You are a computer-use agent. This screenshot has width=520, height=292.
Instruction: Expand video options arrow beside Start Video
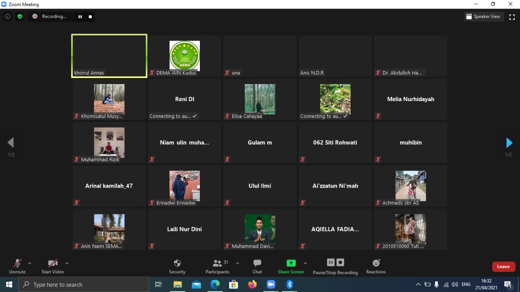coord(67,263)
